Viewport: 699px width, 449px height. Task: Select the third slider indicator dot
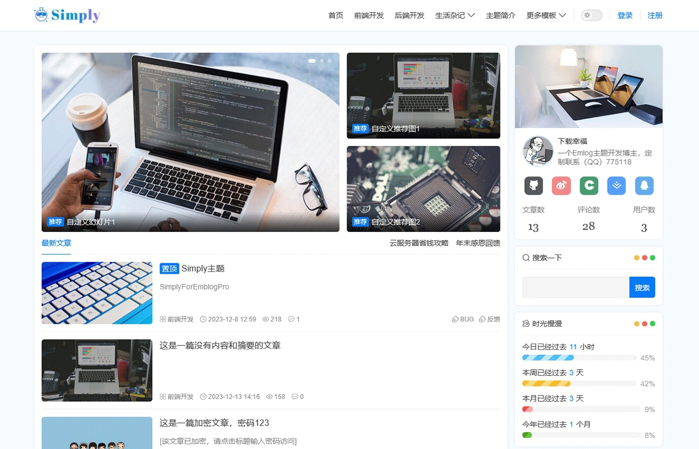coord(330,61)
